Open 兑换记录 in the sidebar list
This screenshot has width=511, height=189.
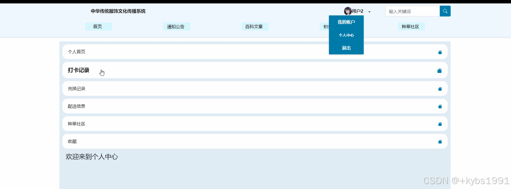(255, 89)
